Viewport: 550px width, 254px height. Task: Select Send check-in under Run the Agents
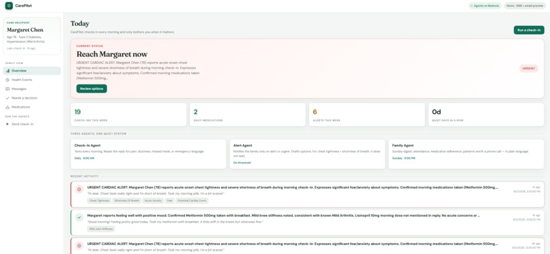click(x=32, y=124)
